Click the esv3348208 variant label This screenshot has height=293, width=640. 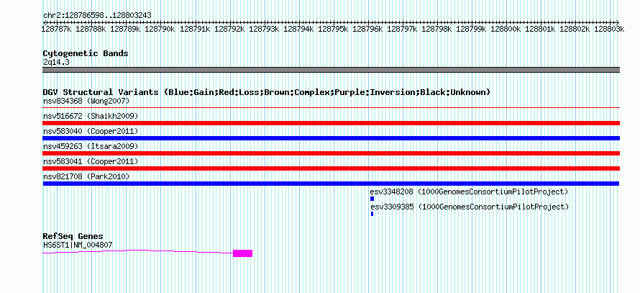click(470, 191)
